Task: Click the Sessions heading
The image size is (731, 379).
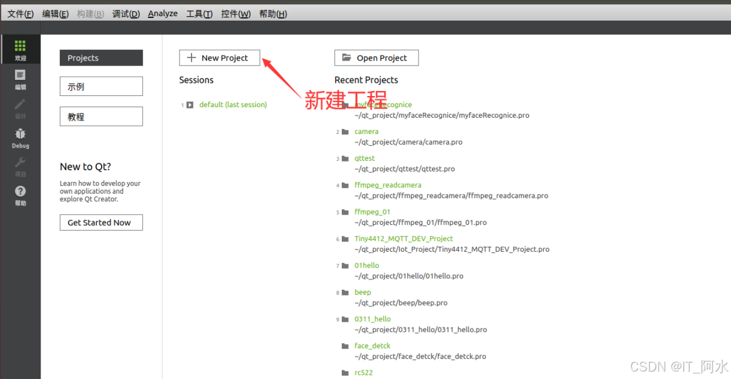Action: pos(196,80)
